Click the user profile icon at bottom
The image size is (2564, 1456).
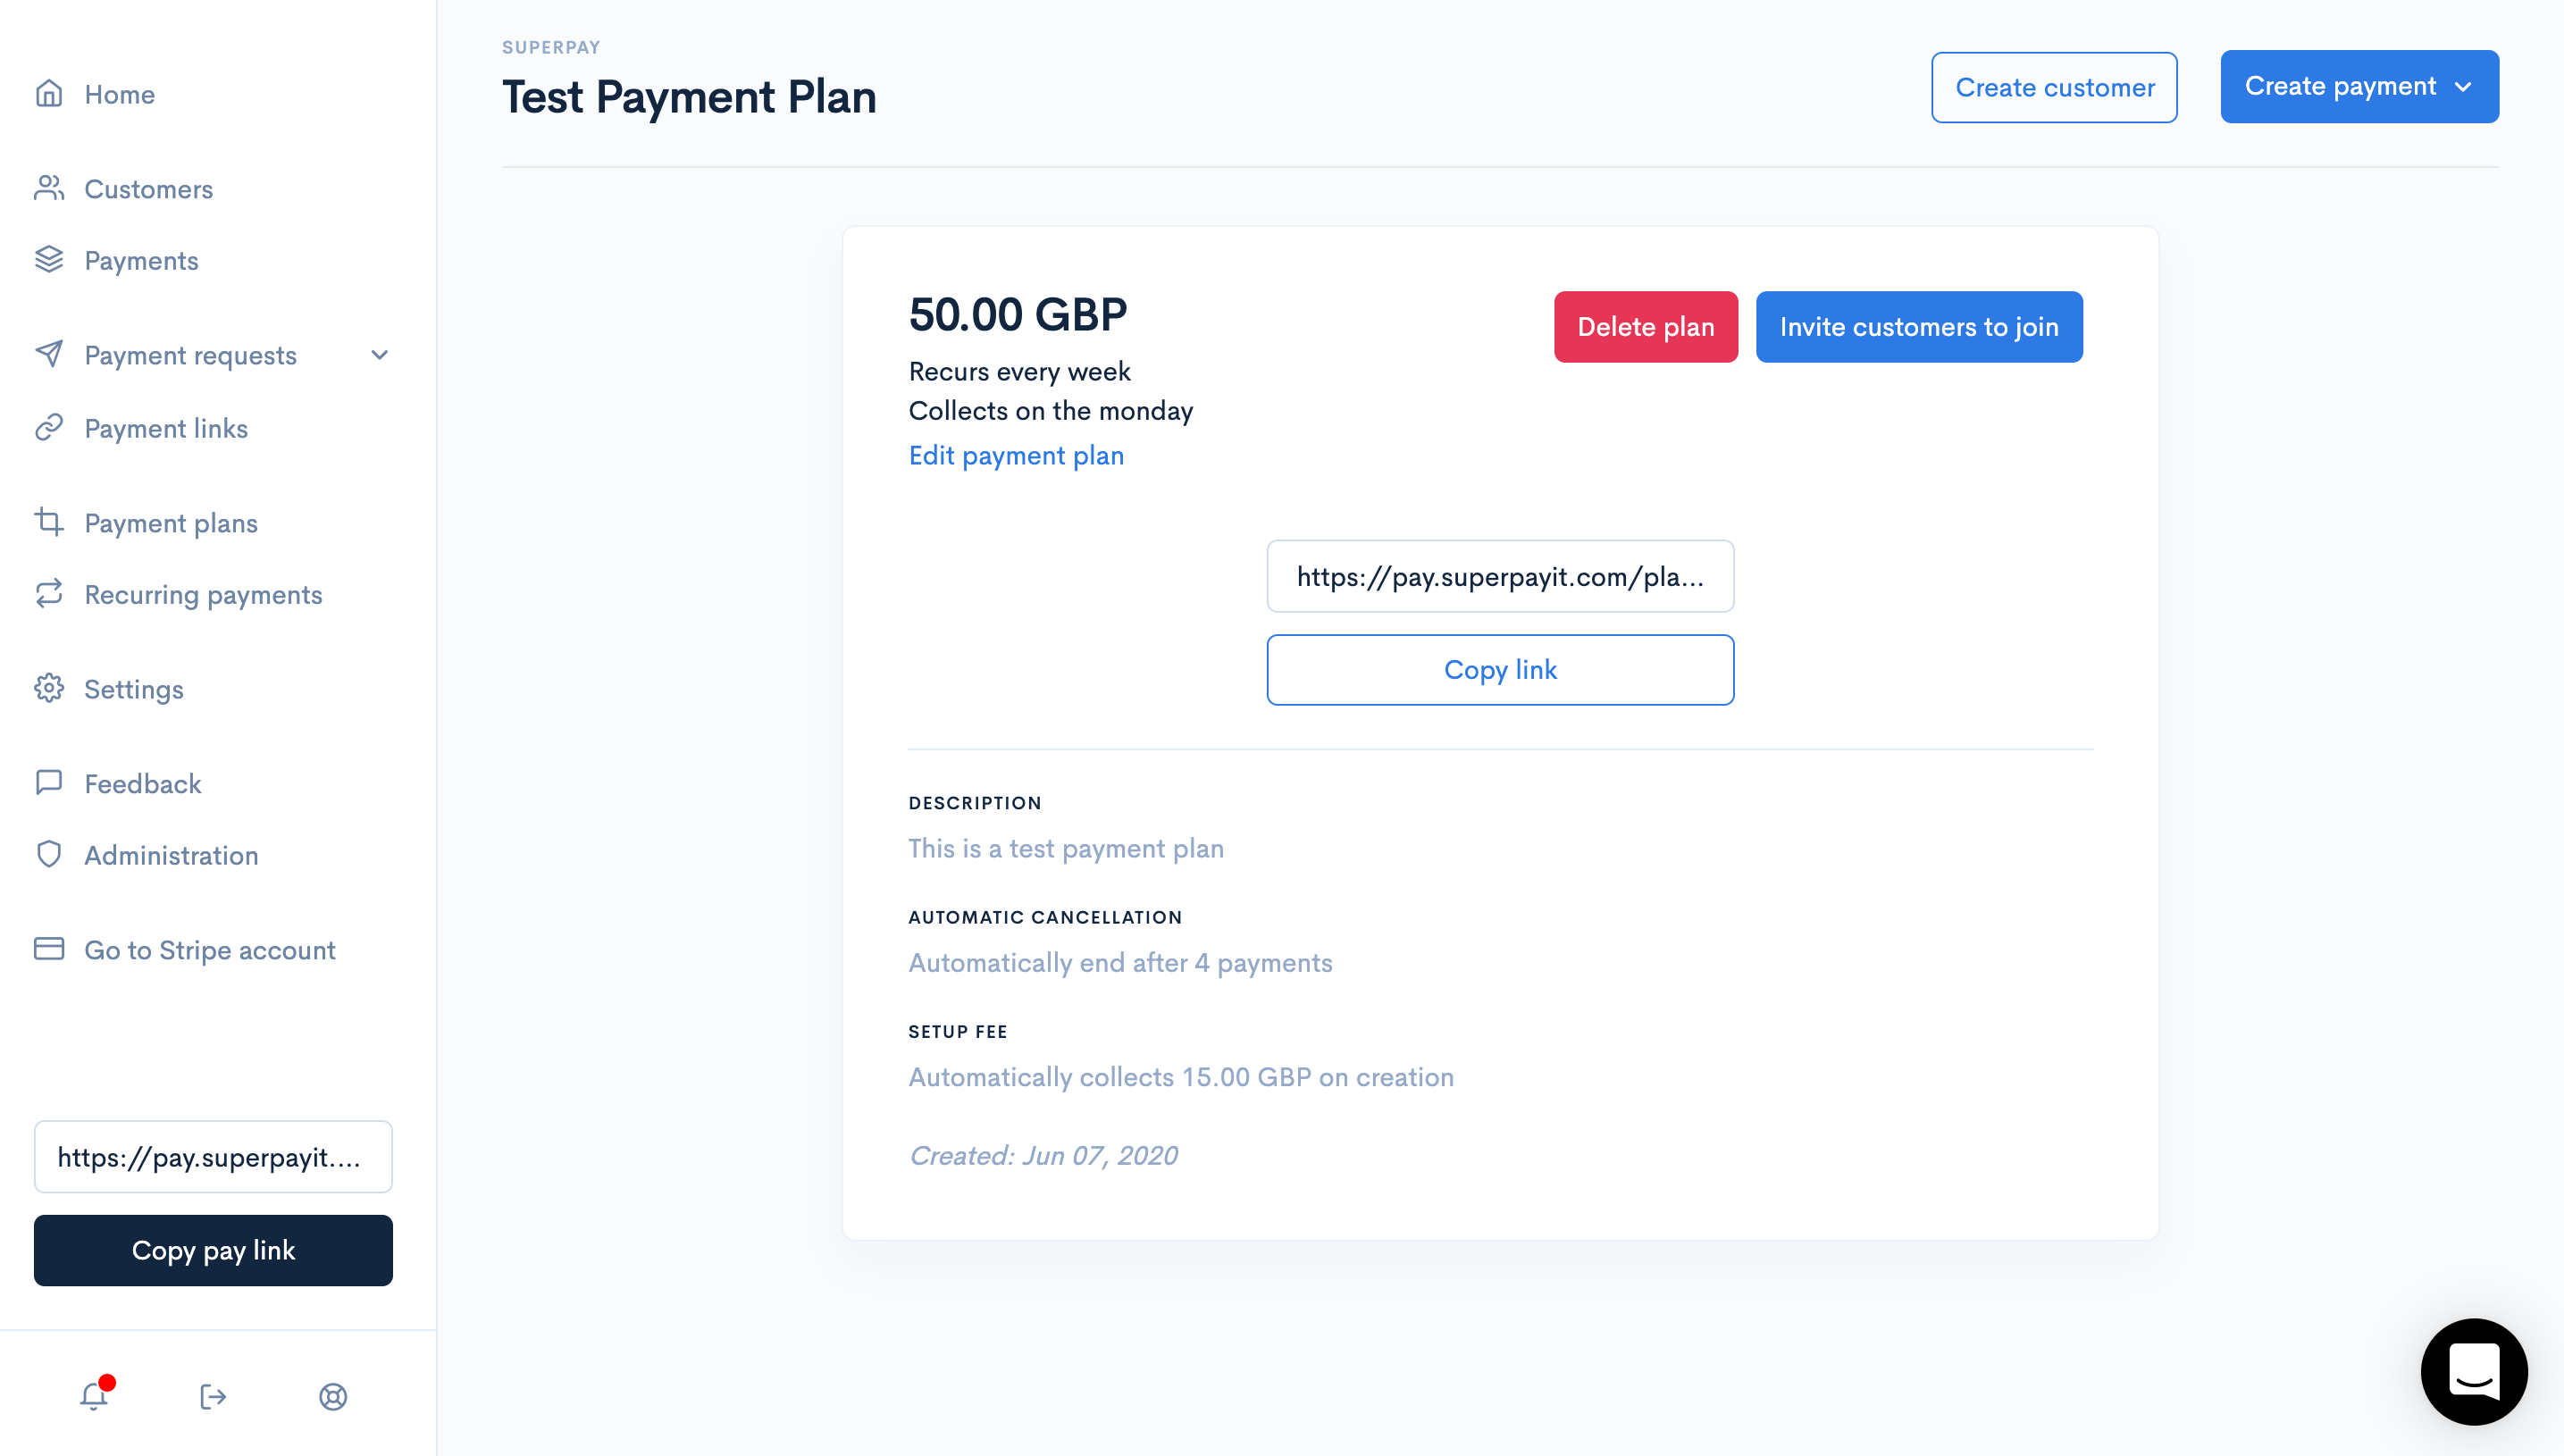point(333,1398)
